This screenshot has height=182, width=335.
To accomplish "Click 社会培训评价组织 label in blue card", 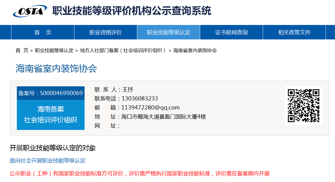I will [x=51, y=120].
